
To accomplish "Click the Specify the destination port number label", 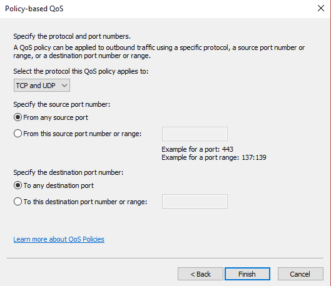I will (x=68, y=172).
